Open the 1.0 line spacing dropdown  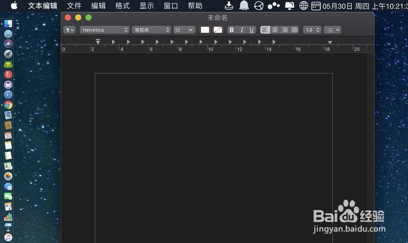click(x=312, y=30)
